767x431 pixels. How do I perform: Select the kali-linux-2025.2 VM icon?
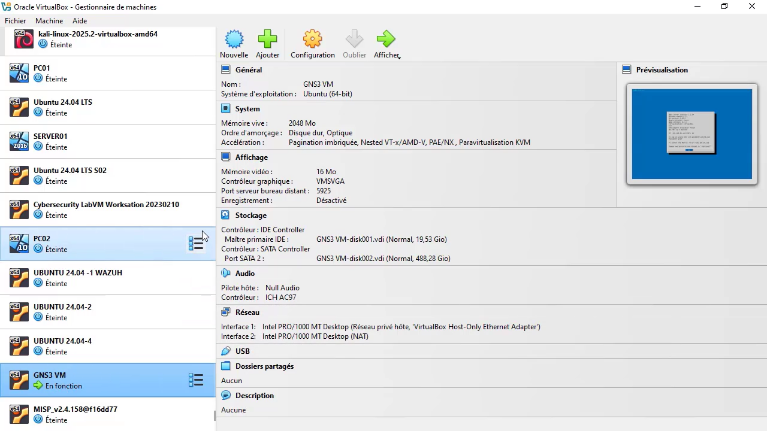click(24, 40)
